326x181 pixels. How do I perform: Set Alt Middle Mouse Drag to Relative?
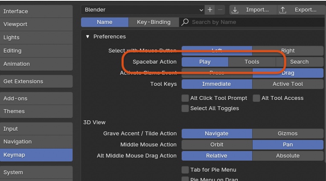coord(217,156)
